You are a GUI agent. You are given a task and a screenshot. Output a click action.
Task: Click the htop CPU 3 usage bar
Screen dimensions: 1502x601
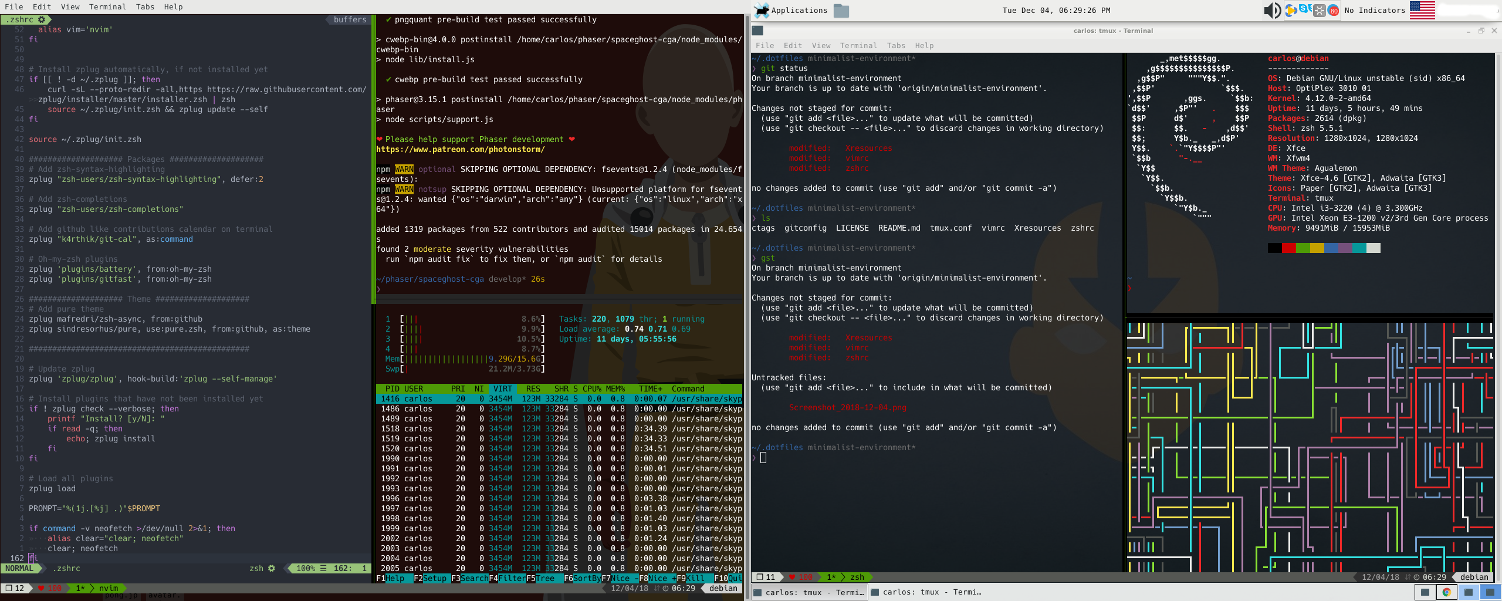click(465, 339)
